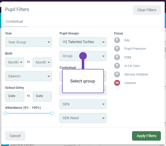Click the green Apply Filters button
Viewport: 166px width, 146px height.
(146, 136)
